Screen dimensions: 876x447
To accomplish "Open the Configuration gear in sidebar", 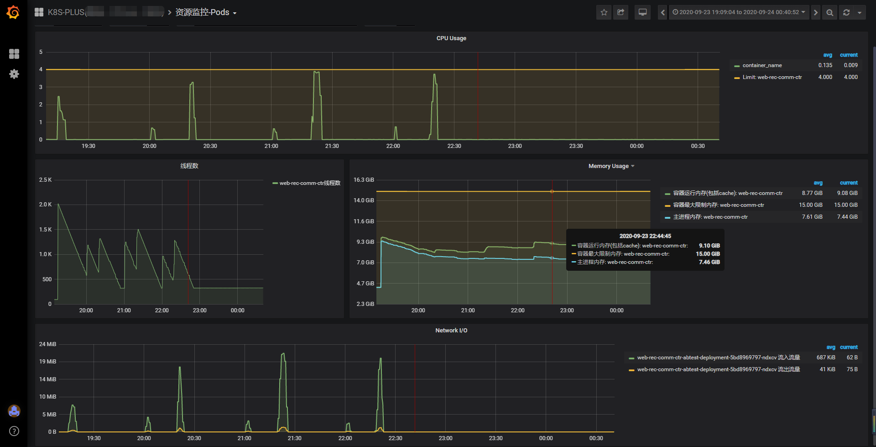I will 14,74.
